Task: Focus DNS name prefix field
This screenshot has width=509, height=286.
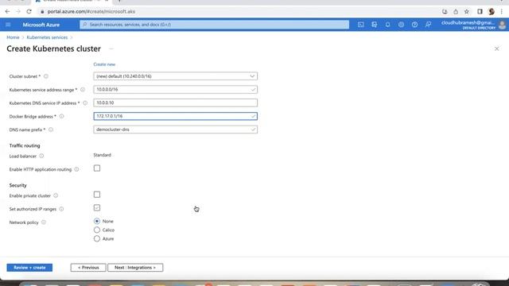Action: coord(175,129)
